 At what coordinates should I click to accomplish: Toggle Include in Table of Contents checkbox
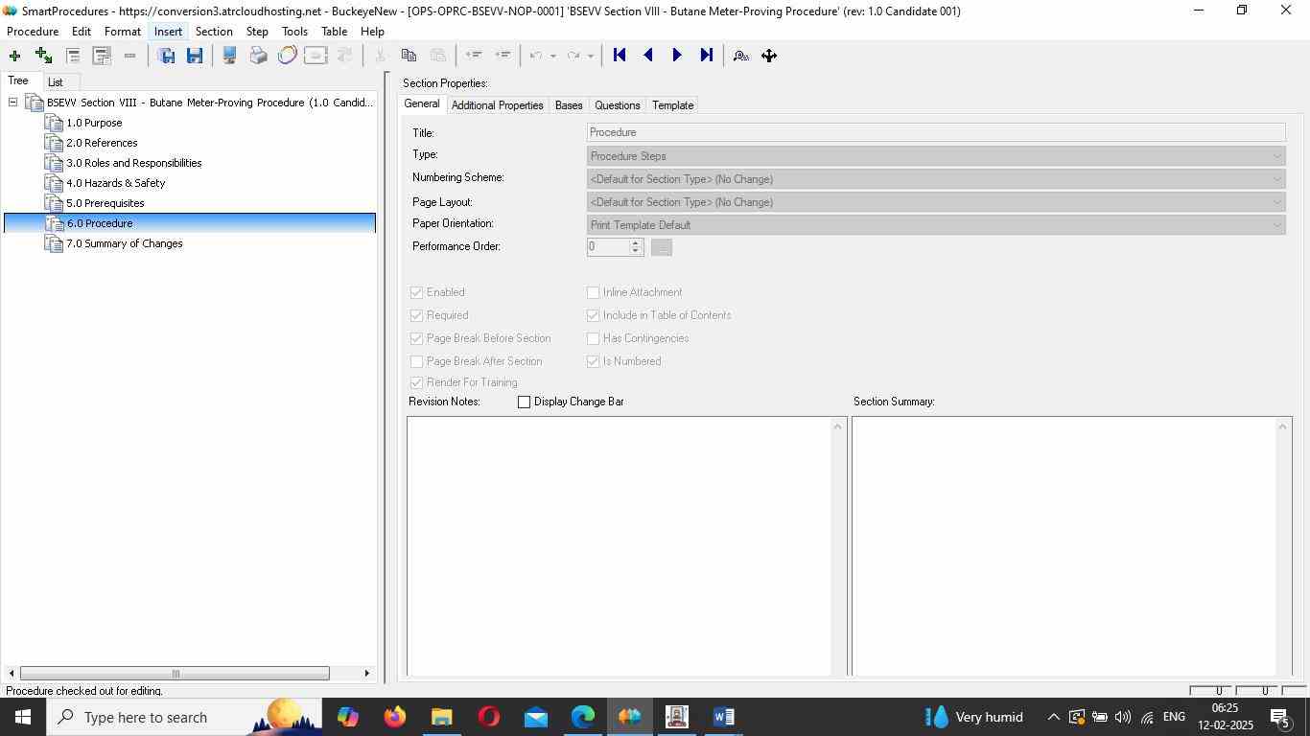[x=593, y=315]
